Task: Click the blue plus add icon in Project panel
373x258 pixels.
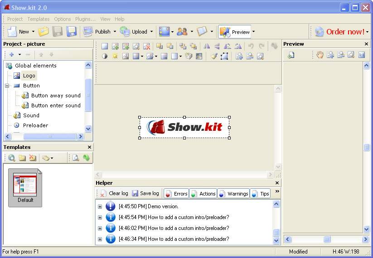Action: click(x=12, y=55)
